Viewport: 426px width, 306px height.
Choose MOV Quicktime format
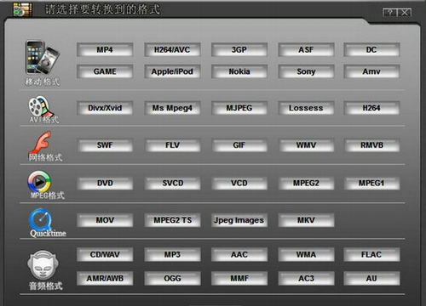pyautogui.click(x=105, y=220)
